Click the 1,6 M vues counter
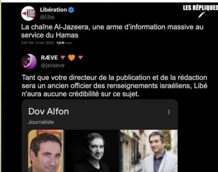218x172 pixels. point(64,43)
